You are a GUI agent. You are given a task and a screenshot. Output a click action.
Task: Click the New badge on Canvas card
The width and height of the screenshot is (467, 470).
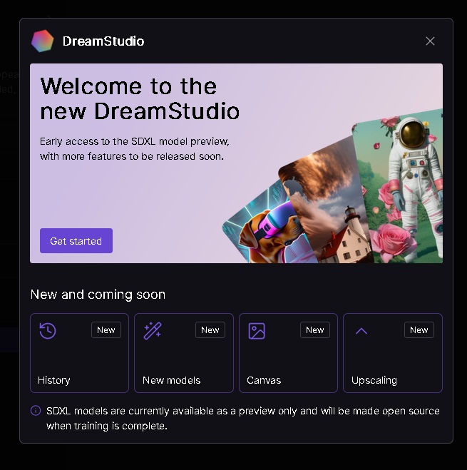click(x=315, y=330)
